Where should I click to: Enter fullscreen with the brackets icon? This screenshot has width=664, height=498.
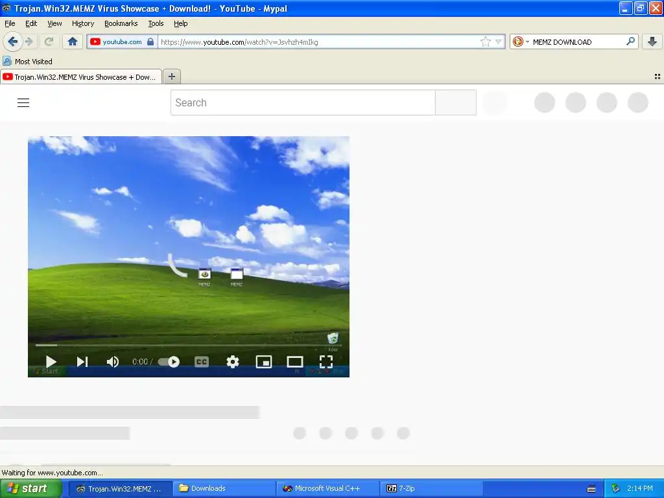[x=326, y=362]
